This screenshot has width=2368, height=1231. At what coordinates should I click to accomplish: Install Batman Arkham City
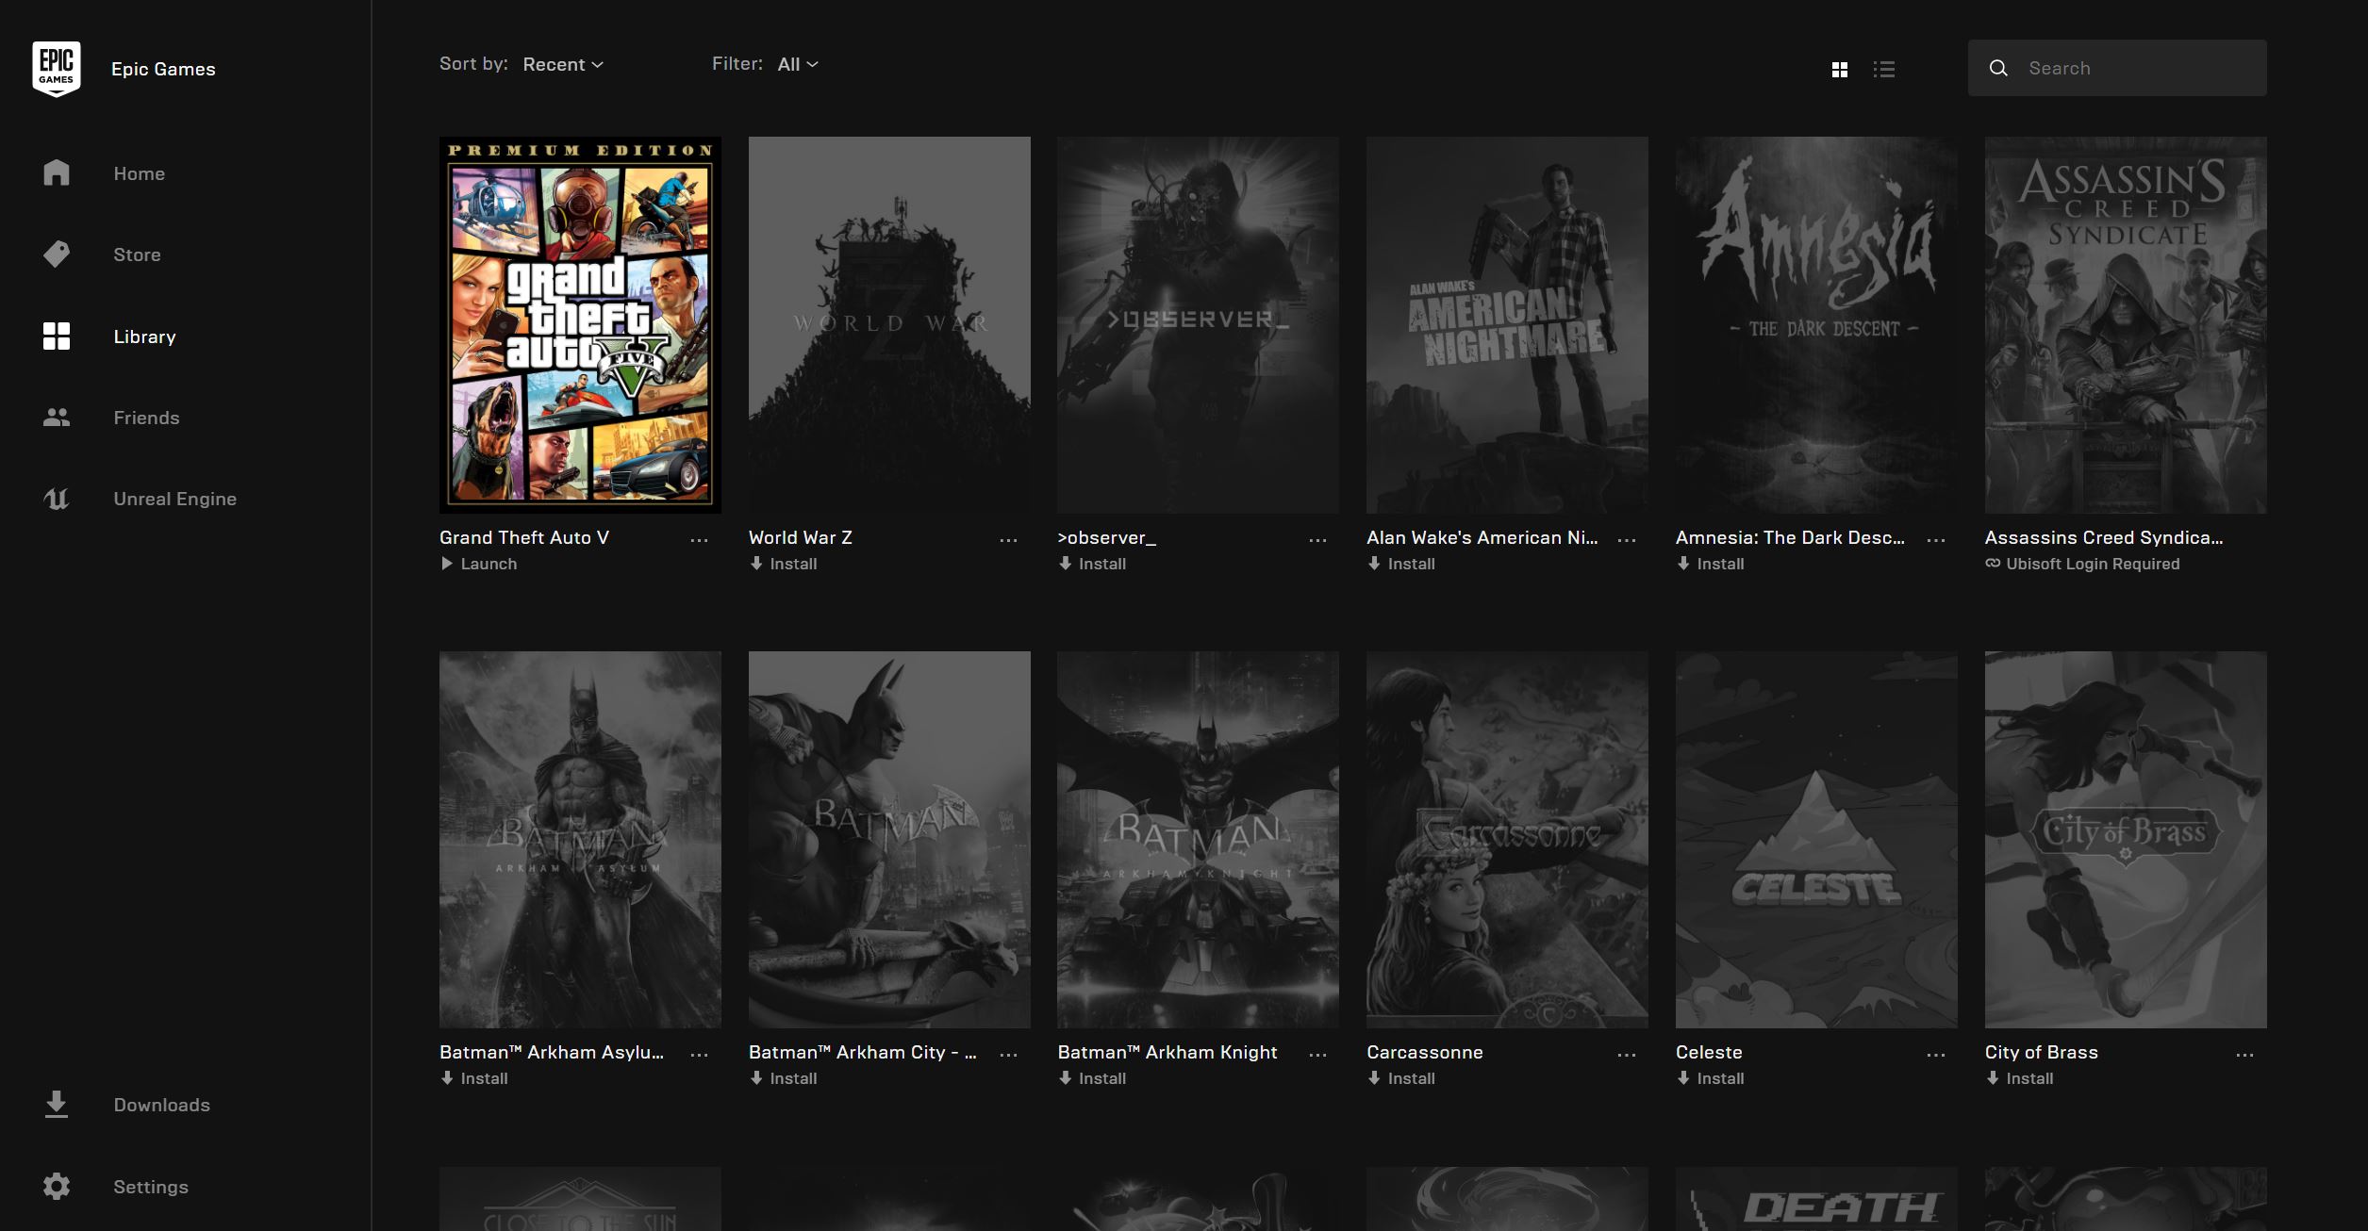coord(784,1078)
